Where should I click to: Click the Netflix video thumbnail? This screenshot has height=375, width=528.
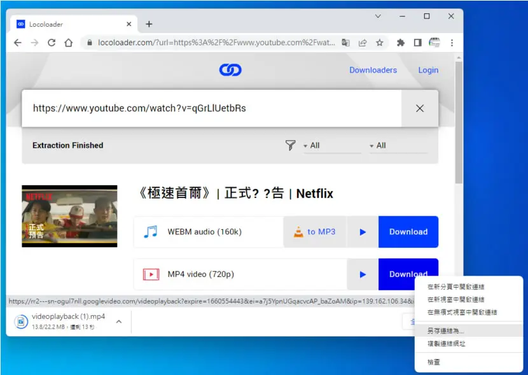tap(70, 216)
